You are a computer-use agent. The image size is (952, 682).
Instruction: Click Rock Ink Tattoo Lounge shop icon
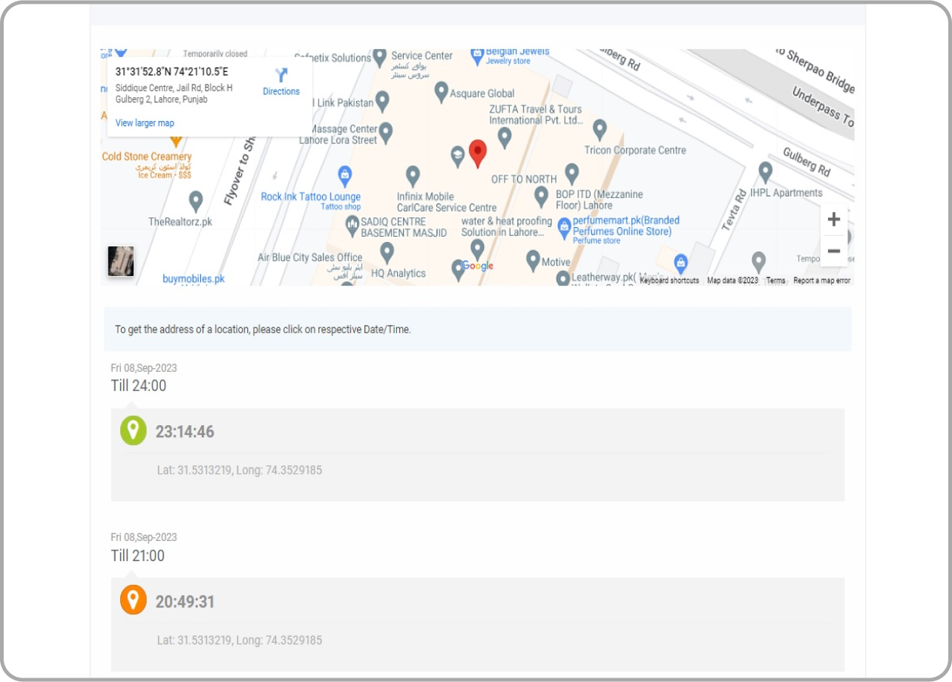344,177
